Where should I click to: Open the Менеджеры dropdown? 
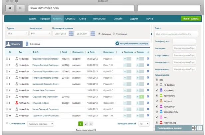(x=39, y=34)
